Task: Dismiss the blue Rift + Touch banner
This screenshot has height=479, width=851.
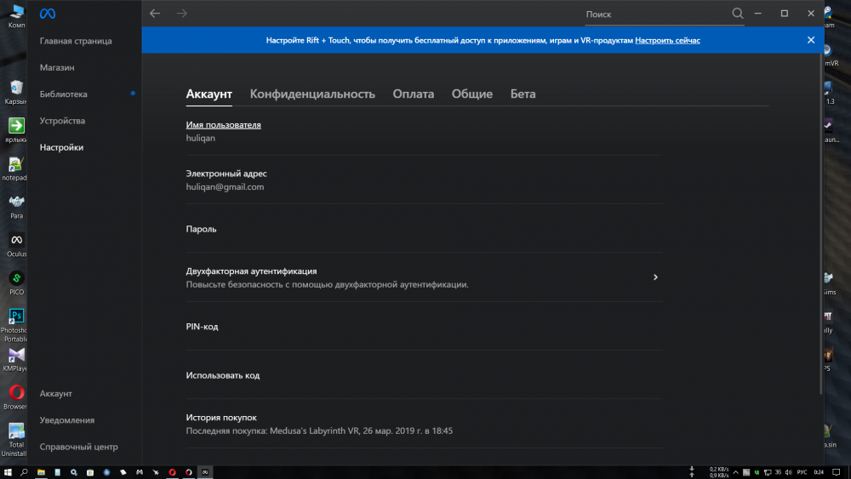Action: tap(811, 40)
